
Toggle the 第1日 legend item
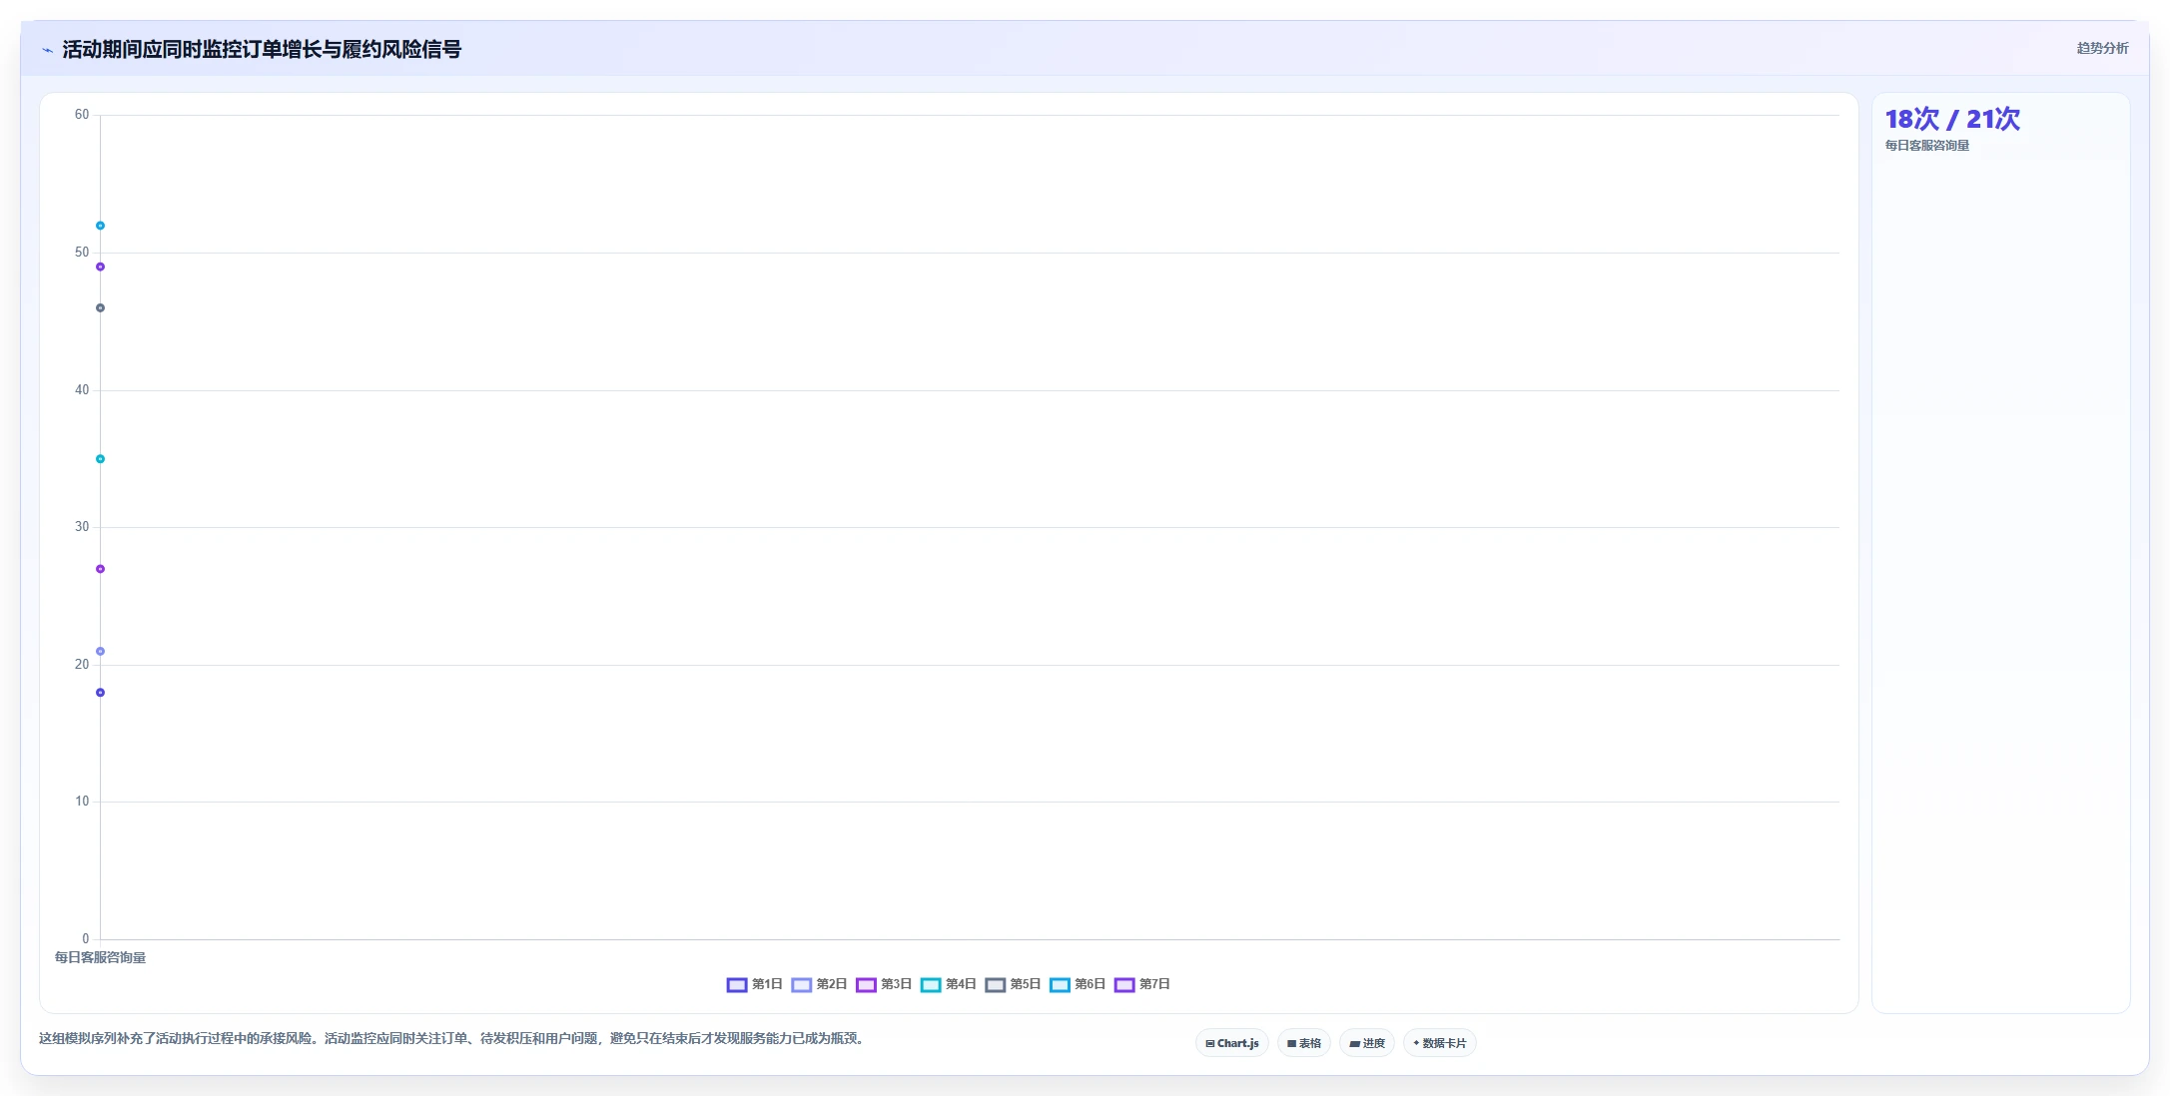pyautogui.click(x=754, y=984)
